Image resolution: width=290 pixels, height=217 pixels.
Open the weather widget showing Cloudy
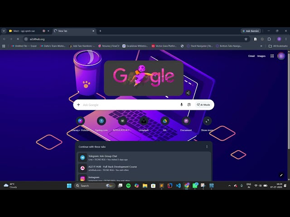click(x=10, y=186)
